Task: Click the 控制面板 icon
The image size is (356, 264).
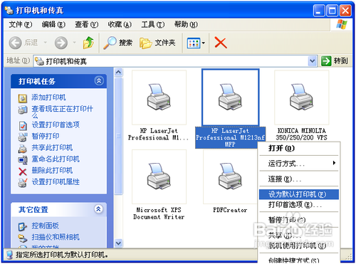Action: (23, 226)
